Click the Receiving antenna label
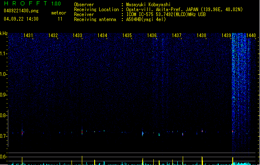This screenshot has width=260, height=165. click(95, 19)
